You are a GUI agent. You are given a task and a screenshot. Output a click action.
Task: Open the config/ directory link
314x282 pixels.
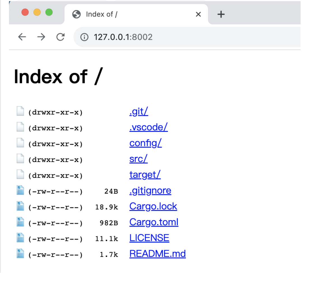[146, 143]
